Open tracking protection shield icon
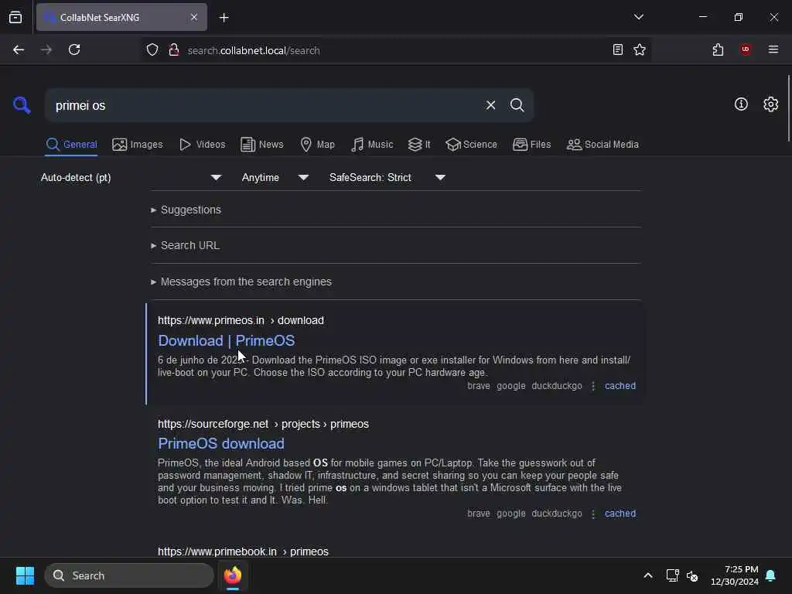Viewport: 792px width, 594px height. point(152,49)
